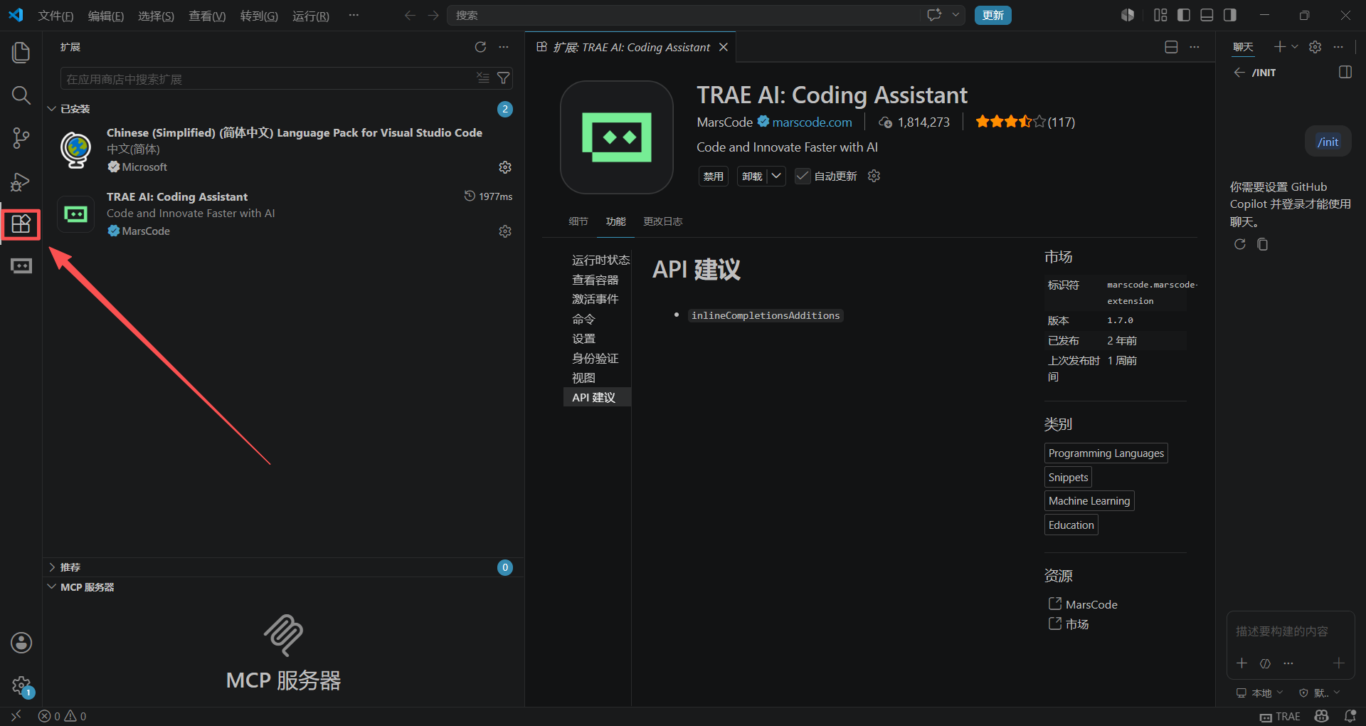Switch to the 细节 tab
This screenshot has height=726, width=1366.
(x=578, y=221)
